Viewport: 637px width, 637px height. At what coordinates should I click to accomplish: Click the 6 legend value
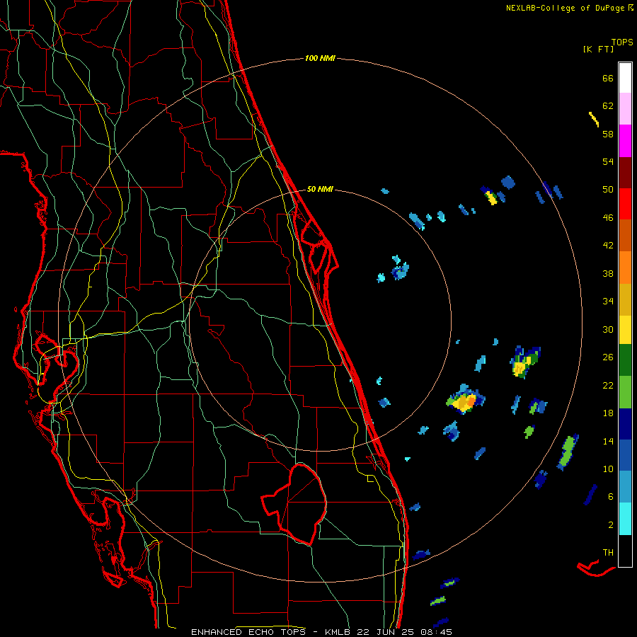(x=611, y=496)
